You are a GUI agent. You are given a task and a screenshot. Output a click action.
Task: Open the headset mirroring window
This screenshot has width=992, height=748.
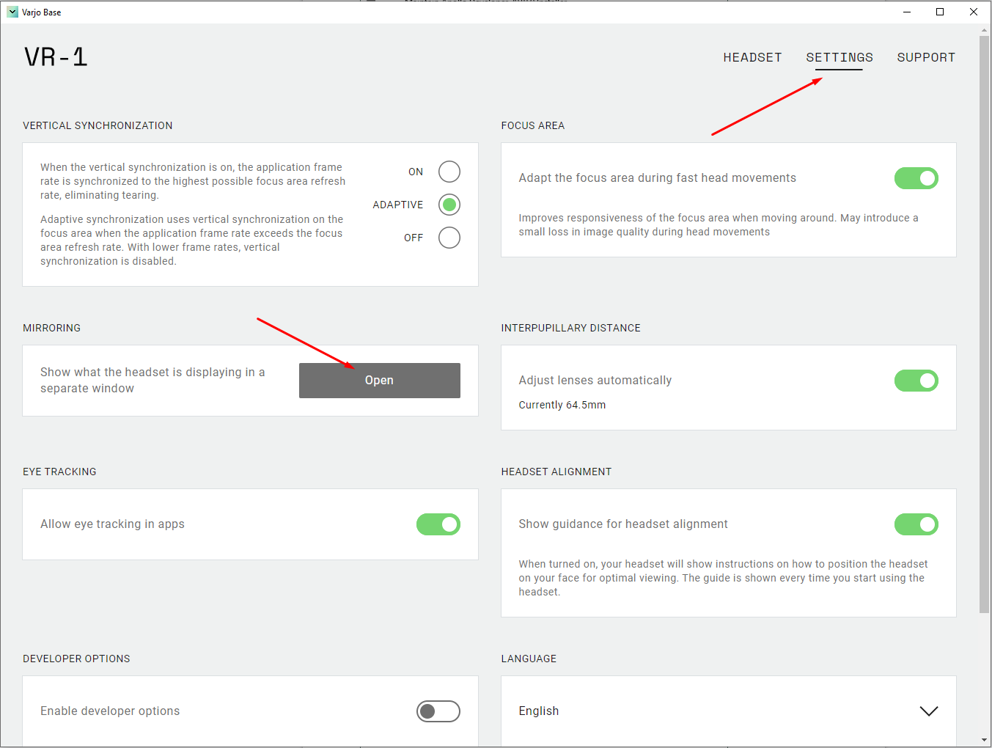tap(380, 381)
